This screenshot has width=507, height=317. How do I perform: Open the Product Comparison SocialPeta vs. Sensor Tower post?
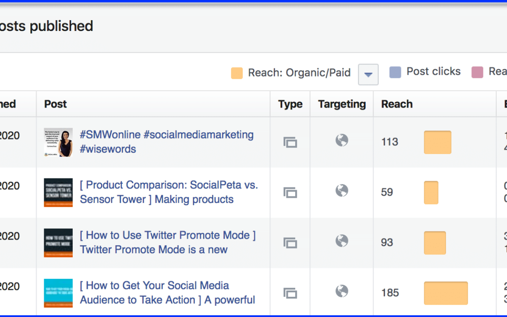click(x=169, y=192)
